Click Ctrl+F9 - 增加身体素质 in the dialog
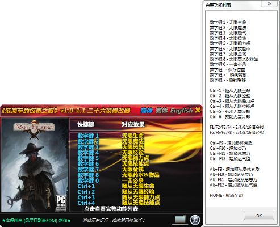 (231, 143)
